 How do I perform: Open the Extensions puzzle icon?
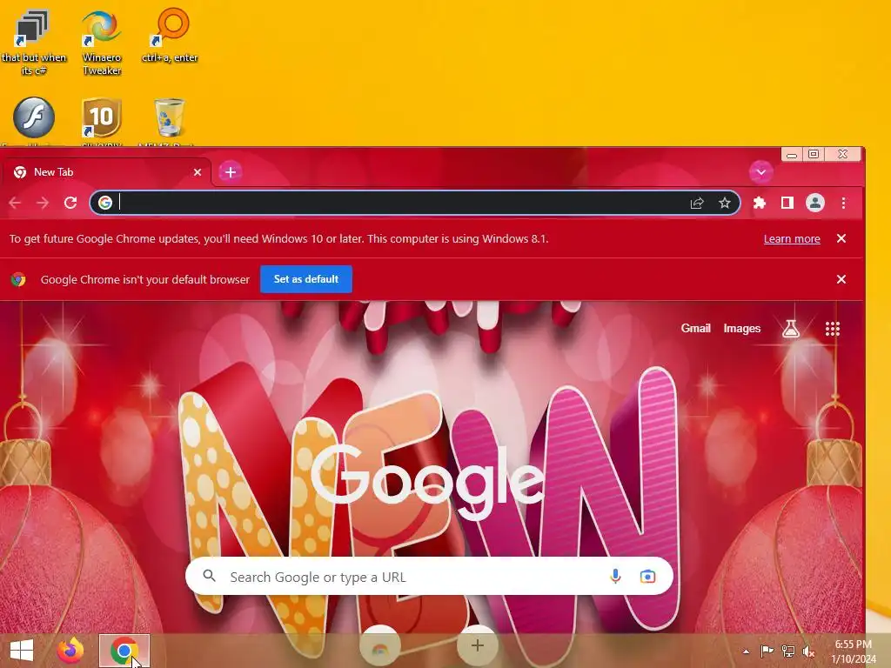760,203
